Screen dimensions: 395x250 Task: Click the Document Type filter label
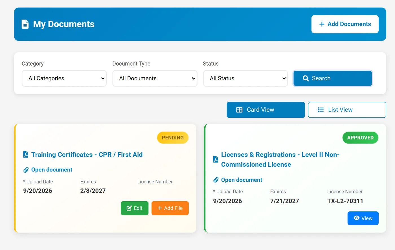pos(131,64)
